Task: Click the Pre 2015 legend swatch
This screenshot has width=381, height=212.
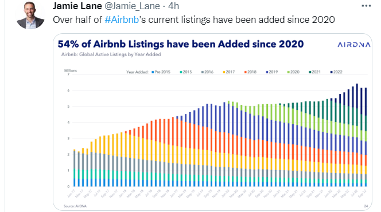Action: click(x=153, y=72)
